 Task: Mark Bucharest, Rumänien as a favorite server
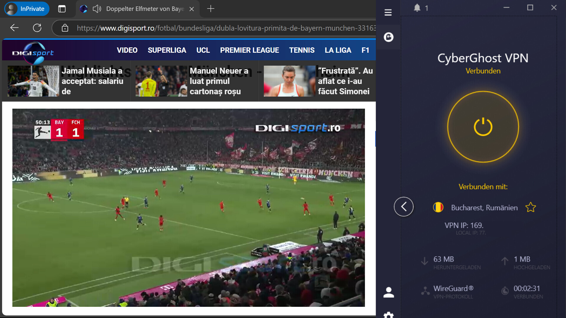pos(531,207)
